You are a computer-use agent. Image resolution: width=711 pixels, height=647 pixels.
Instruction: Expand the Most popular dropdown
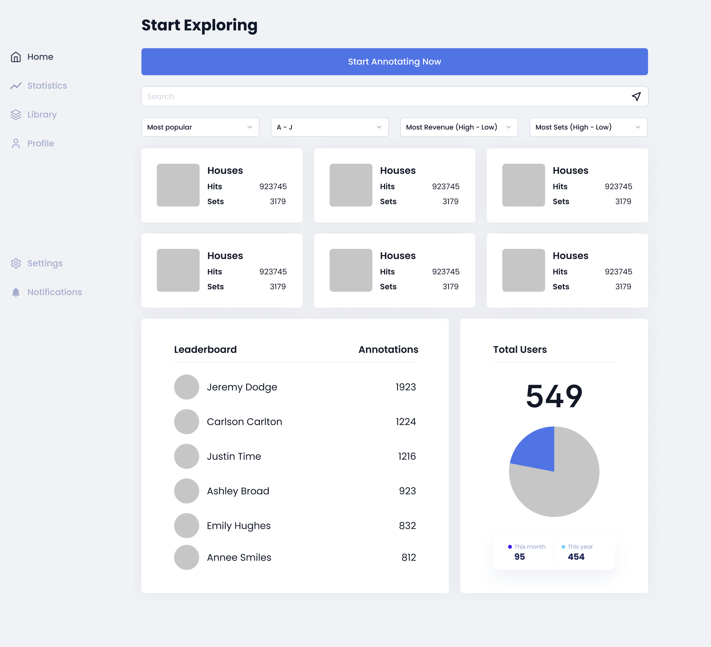[200, 127]
